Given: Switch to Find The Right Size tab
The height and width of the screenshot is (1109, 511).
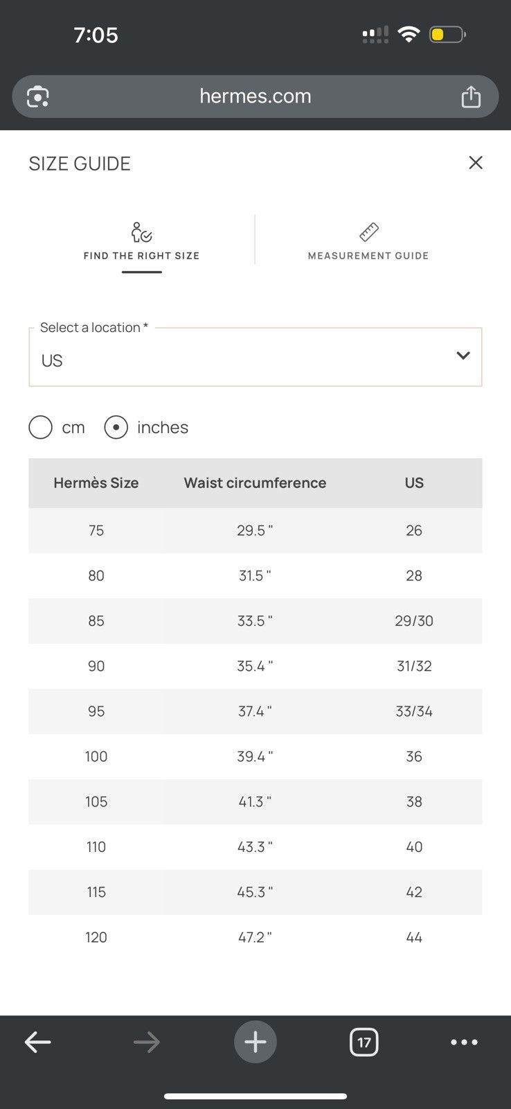Looking at the screenshot, I should tap(142, 256).
